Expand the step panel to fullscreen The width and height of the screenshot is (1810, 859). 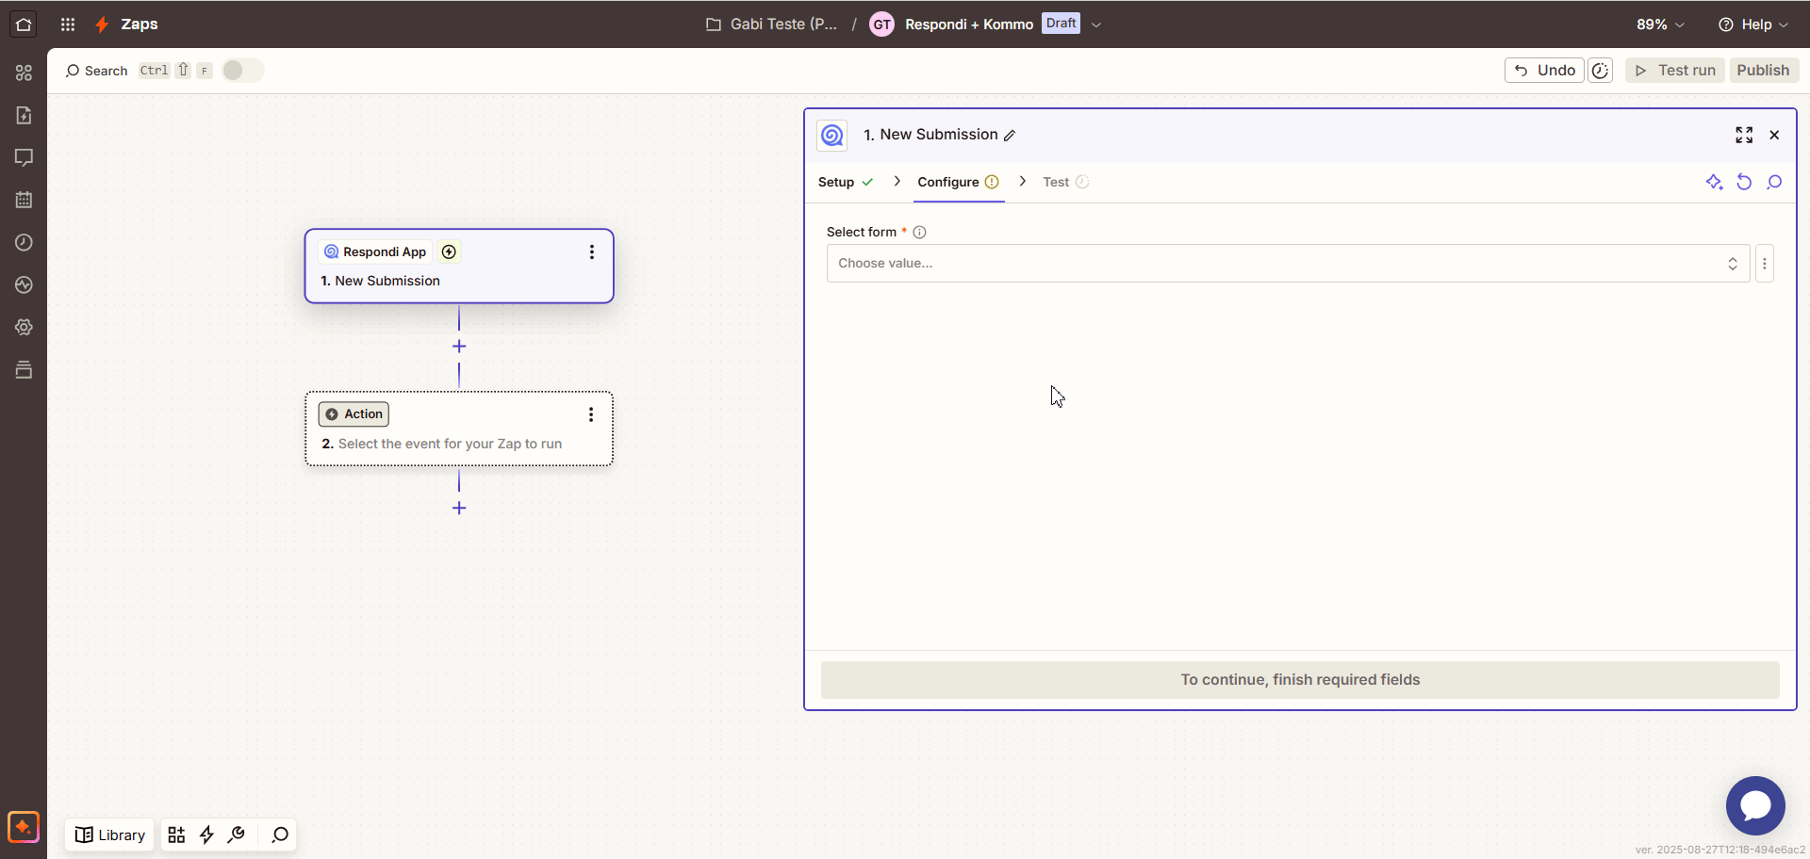point(1744,135)
